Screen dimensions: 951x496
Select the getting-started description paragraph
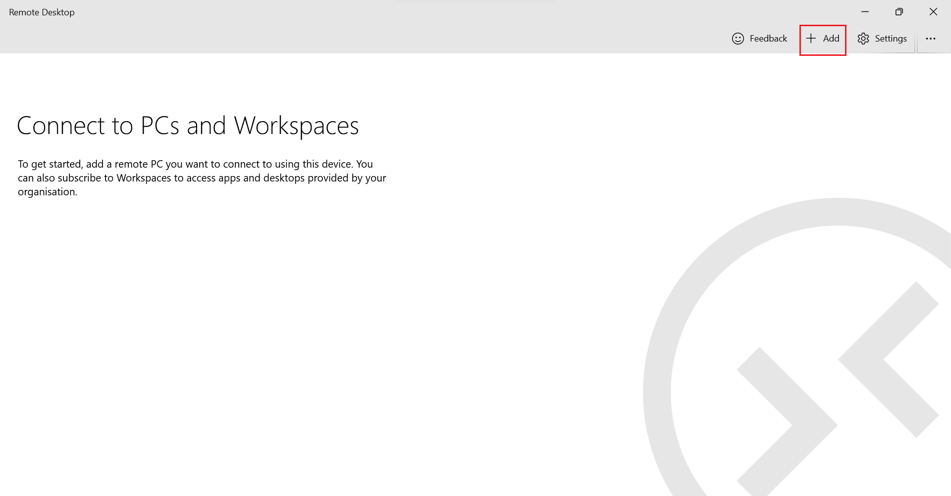click(202, 178)
